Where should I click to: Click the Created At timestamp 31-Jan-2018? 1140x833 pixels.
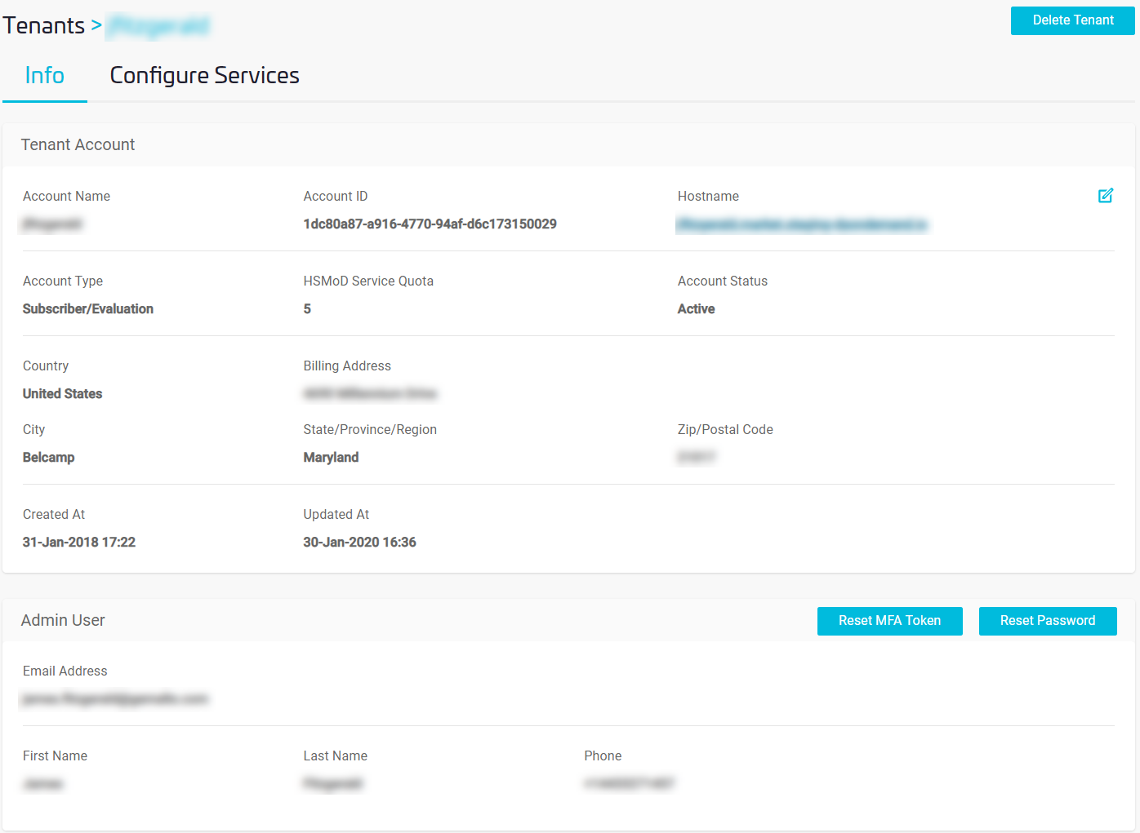[x=79, y=543]
